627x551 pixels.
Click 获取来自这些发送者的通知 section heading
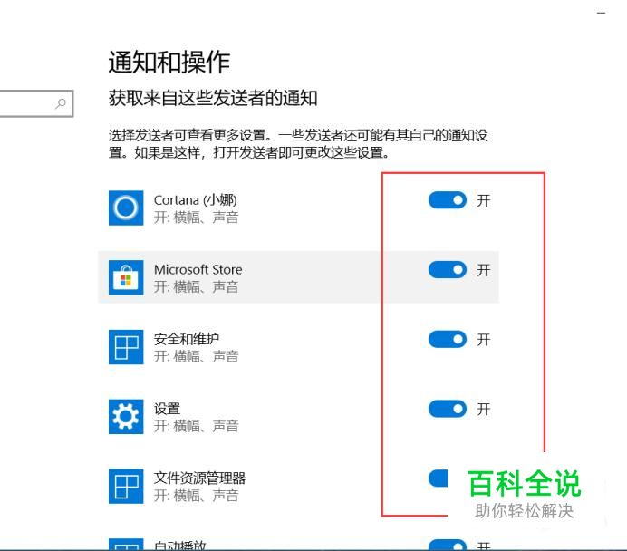(213, 98)
